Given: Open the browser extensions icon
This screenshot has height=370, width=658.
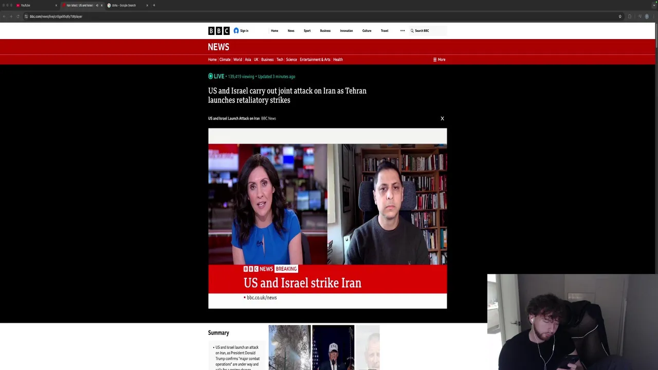Looking at the screenshot, I should tap(630, 16).
